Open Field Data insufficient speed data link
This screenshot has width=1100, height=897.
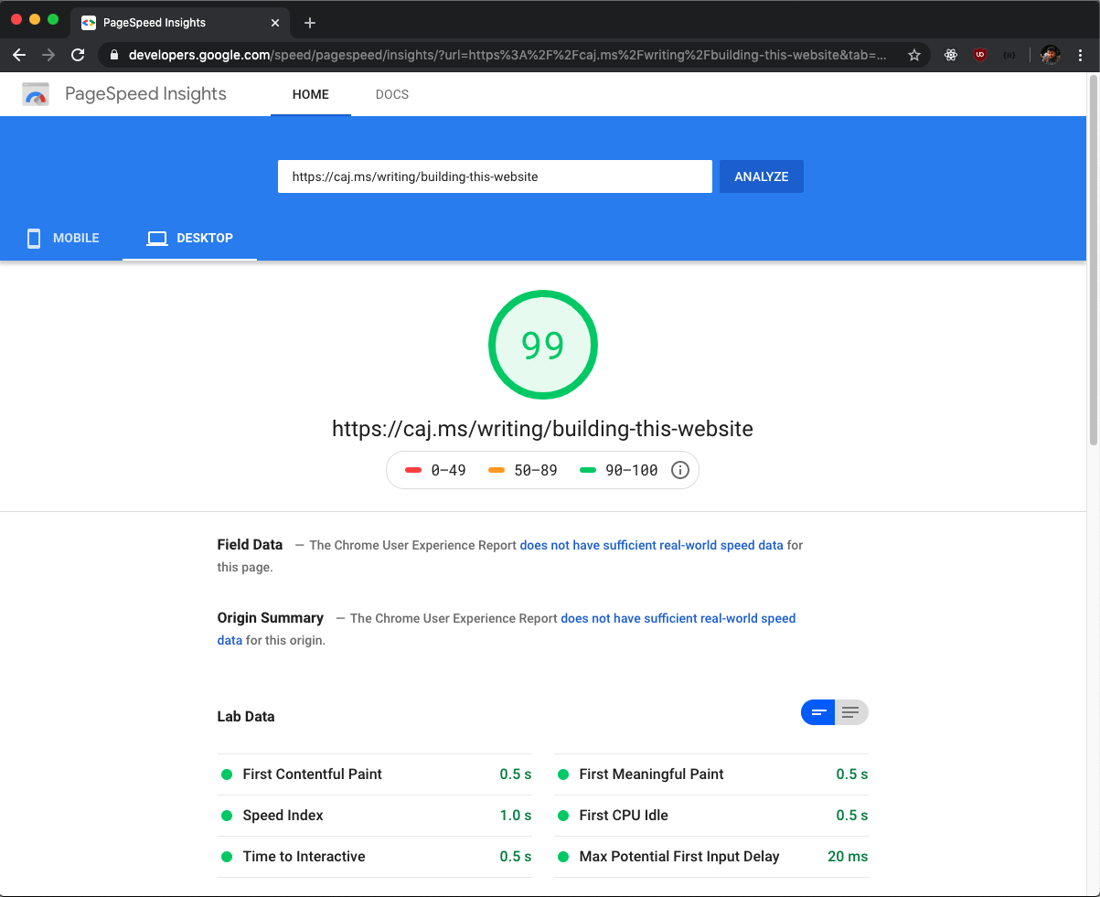651,545
